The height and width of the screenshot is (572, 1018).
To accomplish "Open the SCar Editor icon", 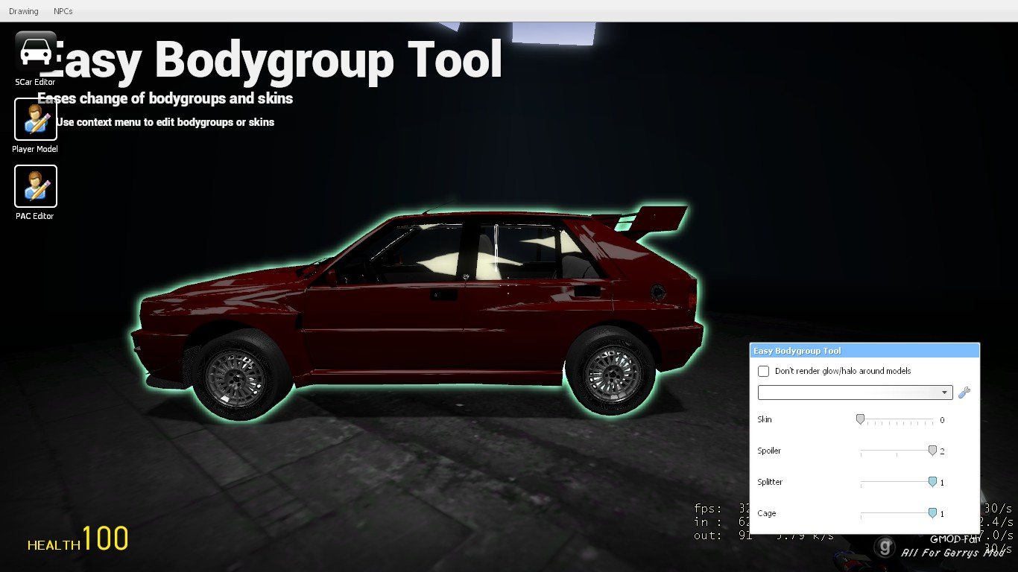I will [36, 52].
